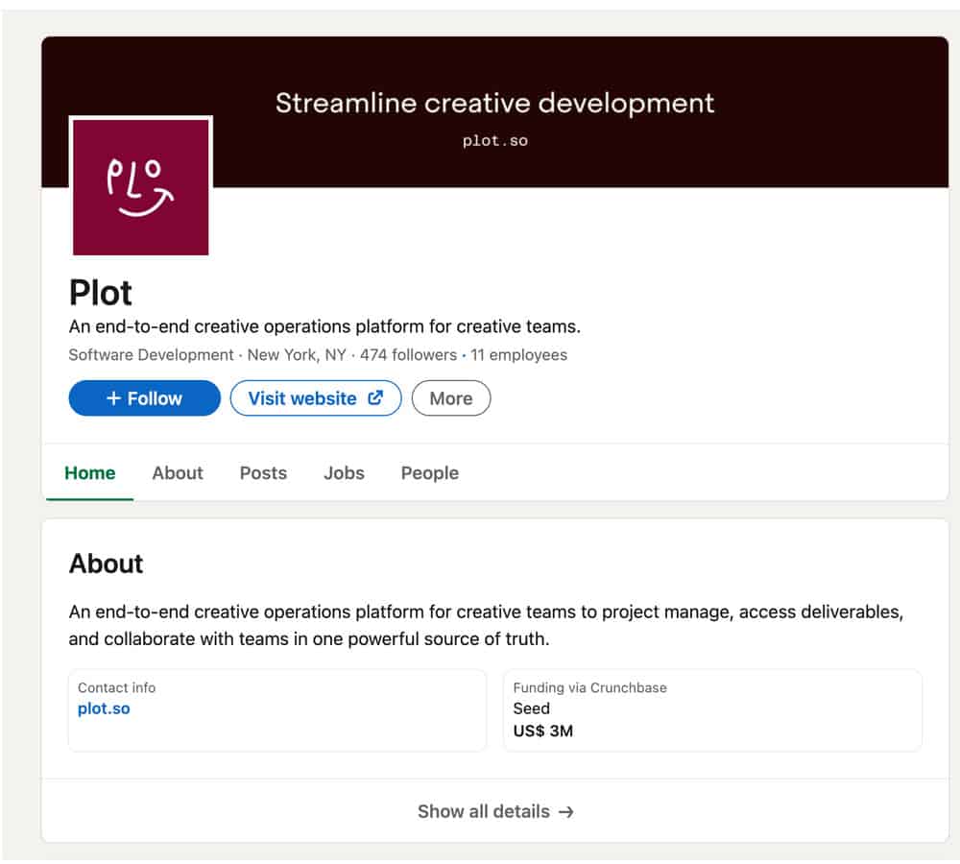Click the 474 followers count
The width and height of the screenshot is (960, 864).
(x=408, y=355)
